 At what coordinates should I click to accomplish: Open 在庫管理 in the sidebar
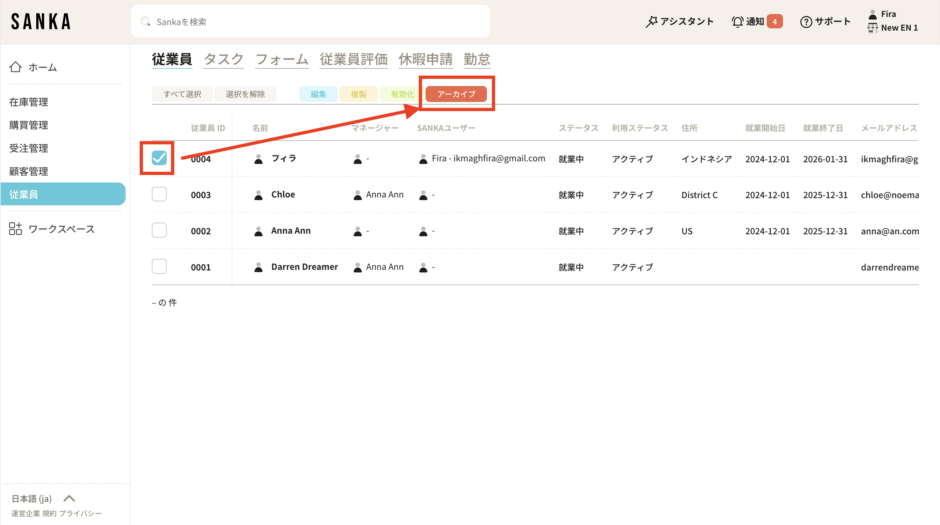tap(28, 102)
